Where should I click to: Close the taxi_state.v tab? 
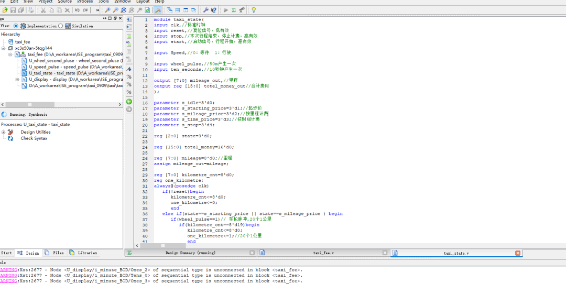click(x=517, y=253)
